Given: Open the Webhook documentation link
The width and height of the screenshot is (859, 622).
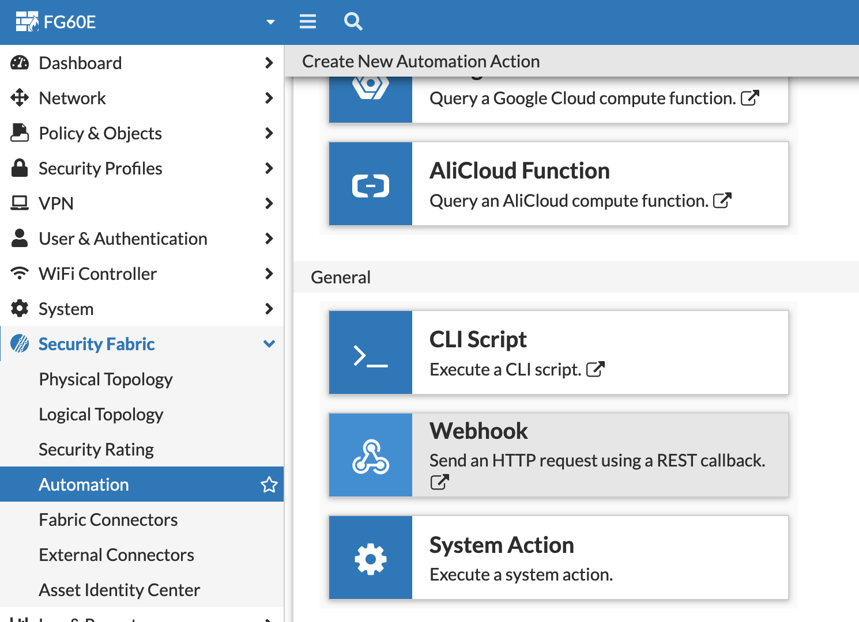Looking at the screenshot, I should tap(439, 481).
